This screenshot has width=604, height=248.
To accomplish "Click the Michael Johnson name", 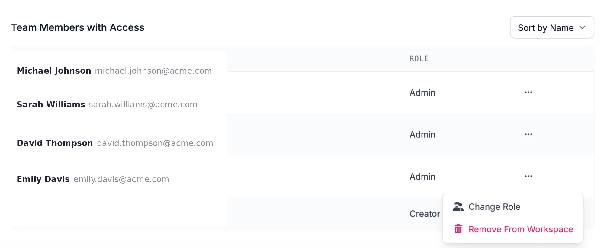I will pos(54,71).
